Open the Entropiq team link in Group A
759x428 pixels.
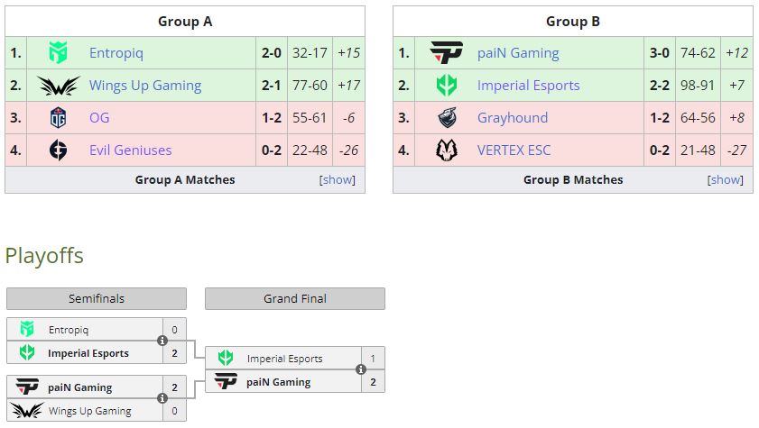pyautogui.click(x=116, y=53)
